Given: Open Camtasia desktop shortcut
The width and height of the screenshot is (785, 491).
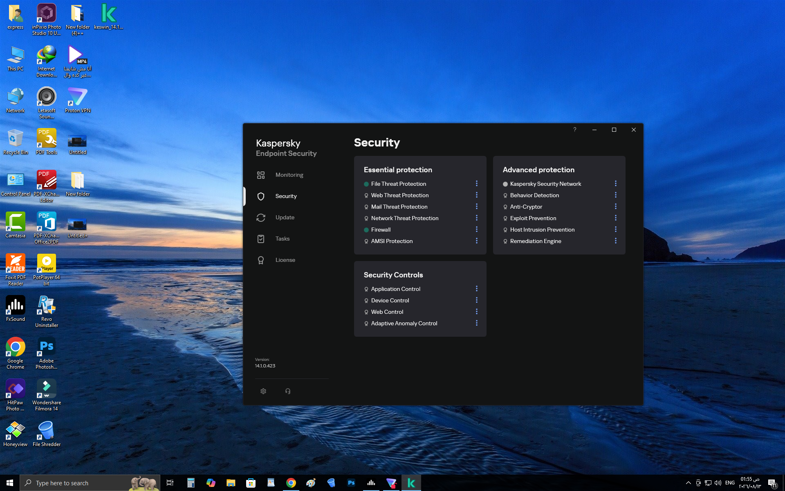Looking at the screenshot, I should pyautogui.click(x=16, y=225).
